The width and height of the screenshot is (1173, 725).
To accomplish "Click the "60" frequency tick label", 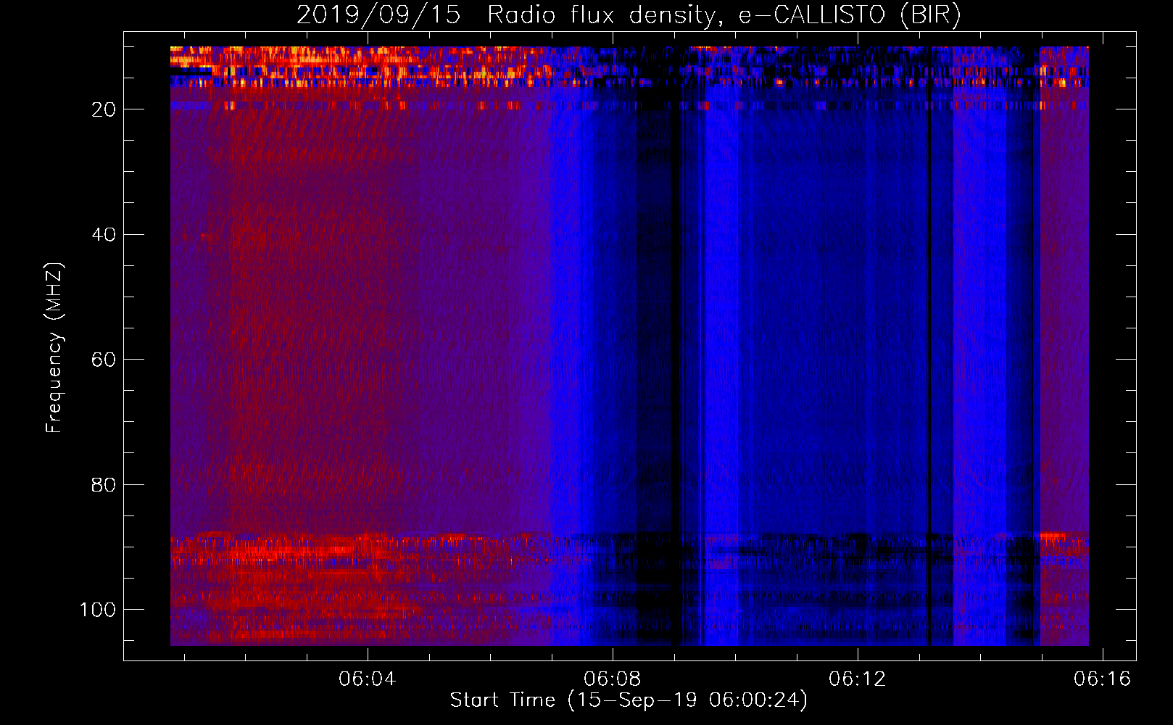I will click(104, 360).
